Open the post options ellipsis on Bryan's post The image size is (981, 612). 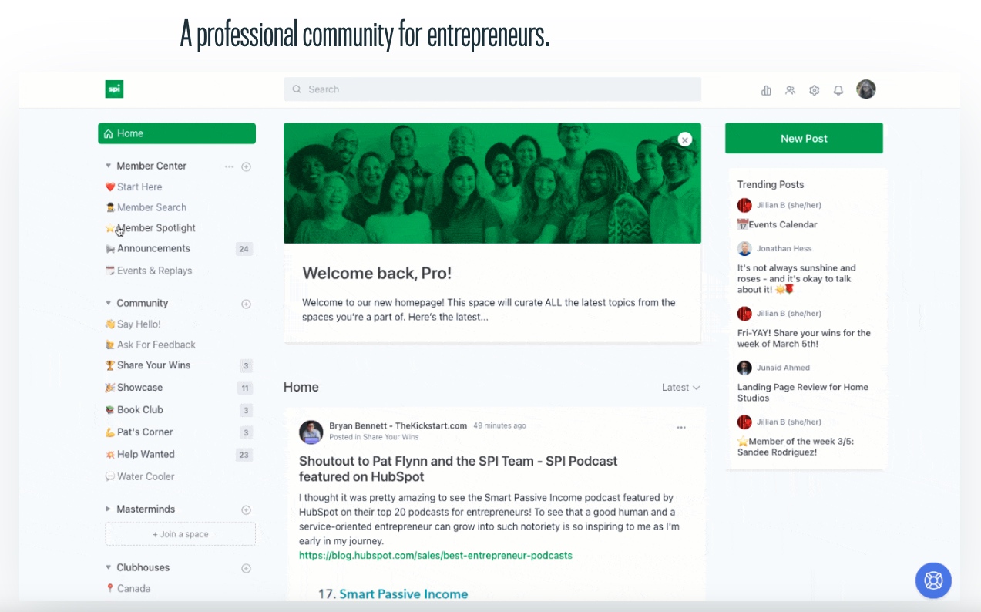coord(681,427)
